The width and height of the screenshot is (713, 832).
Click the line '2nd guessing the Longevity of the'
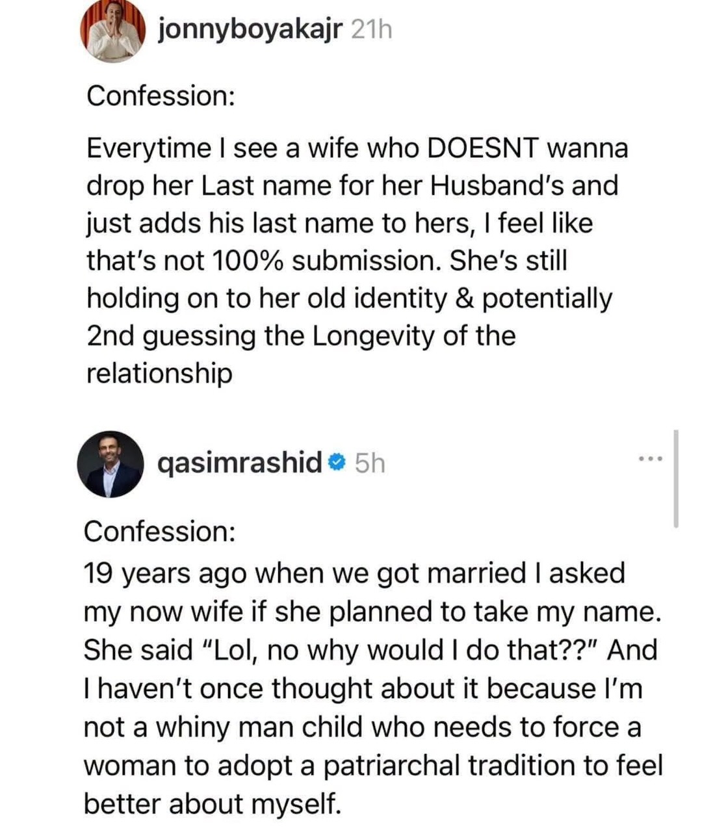click(x=301, y=336)
